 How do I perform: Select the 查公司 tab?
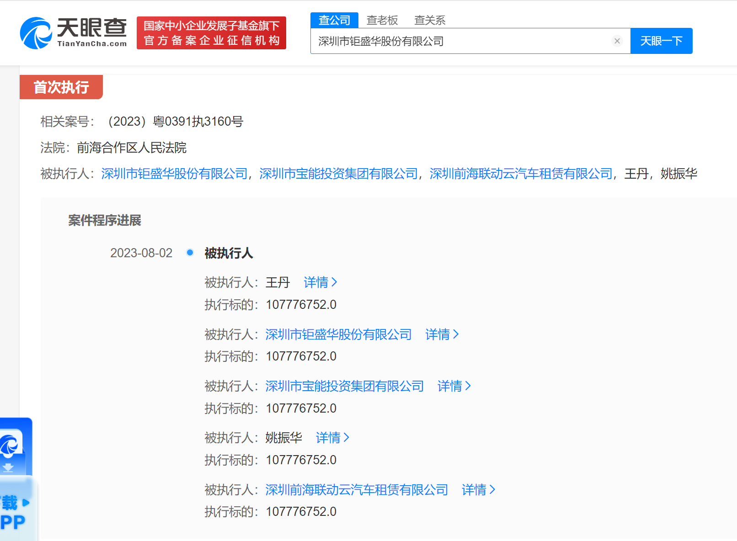(334, 20)
